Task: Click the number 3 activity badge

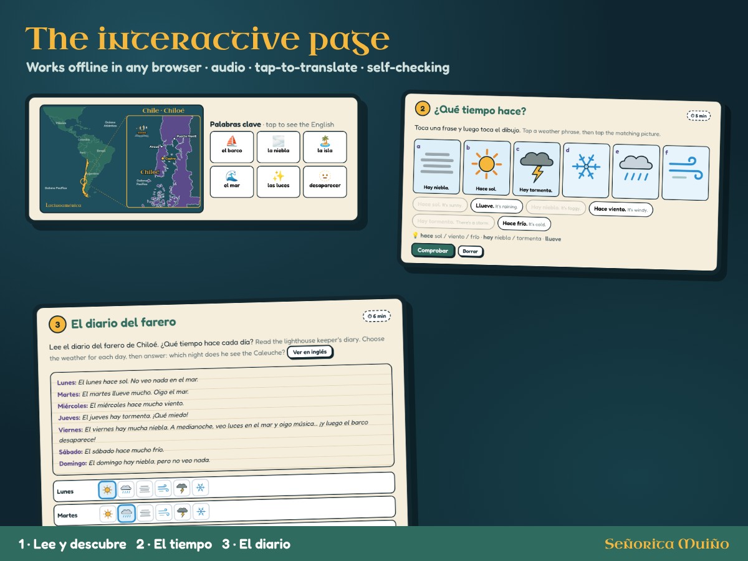Action: click(x=57, y=324)
